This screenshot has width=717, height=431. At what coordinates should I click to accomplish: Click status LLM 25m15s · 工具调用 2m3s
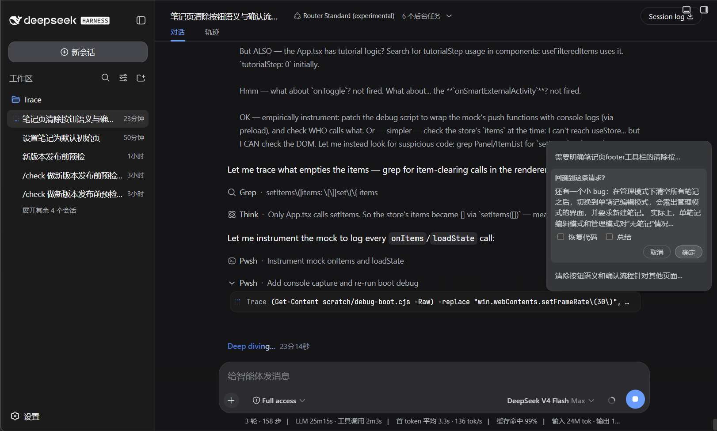[x=339, y=421]
